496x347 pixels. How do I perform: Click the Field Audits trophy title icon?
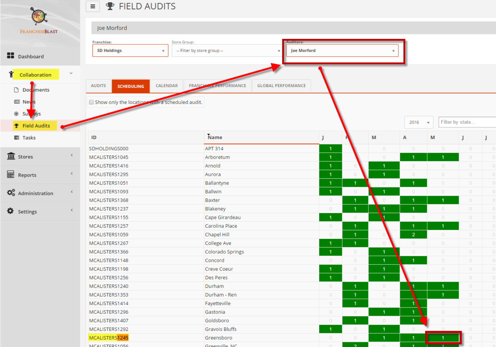pos(110,6)
